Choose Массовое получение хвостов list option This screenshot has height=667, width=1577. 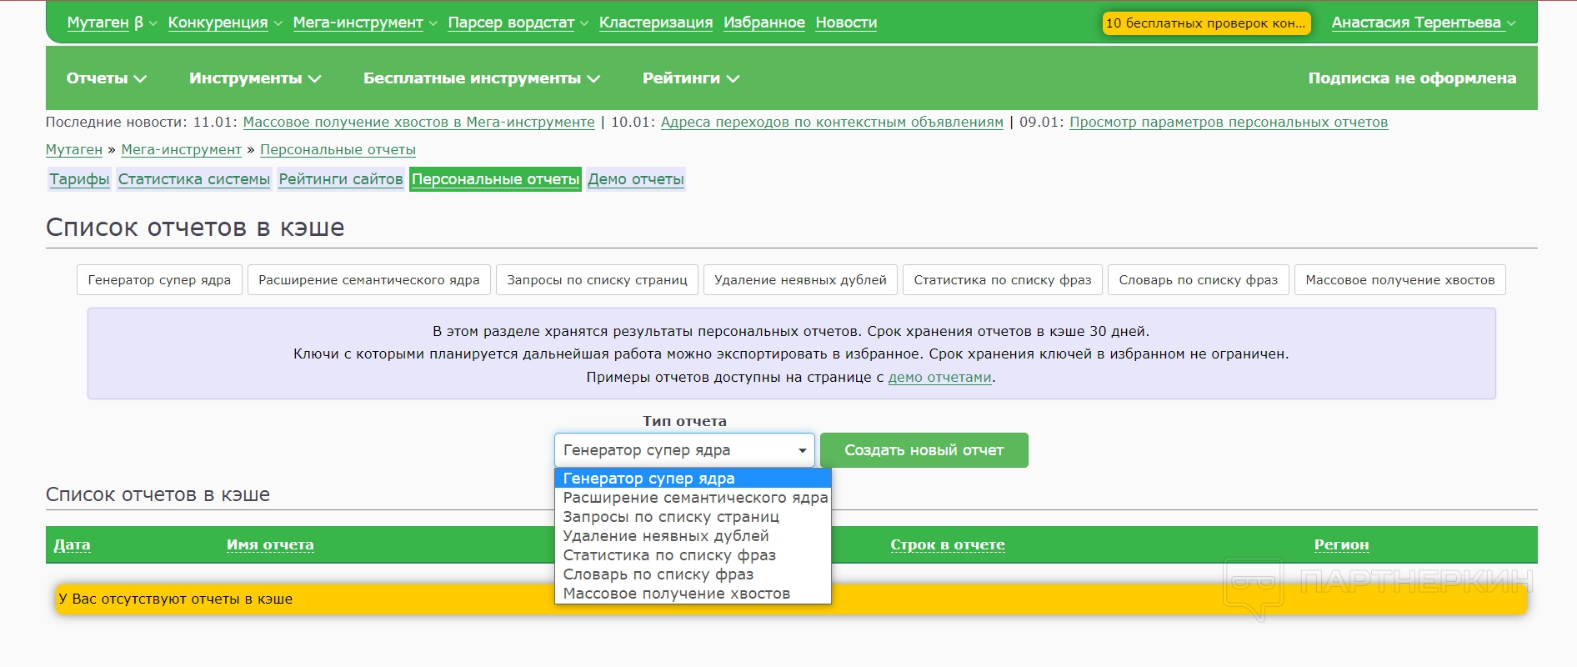coord(676,594)
